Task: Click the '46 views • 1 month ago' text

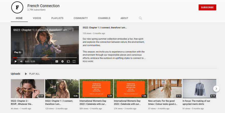Action: click(21, 109)
